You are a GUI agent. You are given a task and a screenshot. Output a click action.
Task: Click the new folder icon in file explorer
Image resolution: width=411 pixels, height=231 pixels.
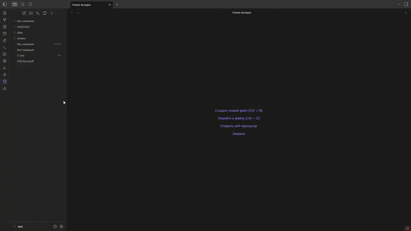(31, 13)
